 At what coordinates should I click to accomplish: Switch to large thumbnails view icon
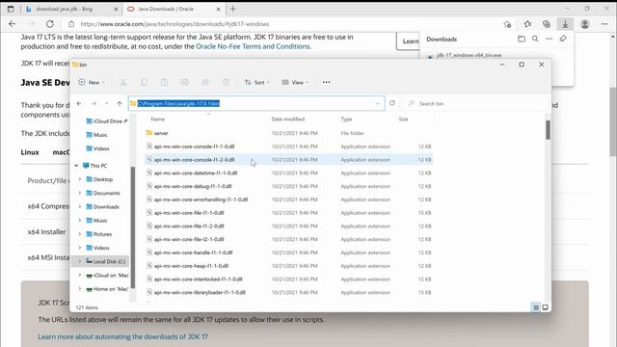545,307
